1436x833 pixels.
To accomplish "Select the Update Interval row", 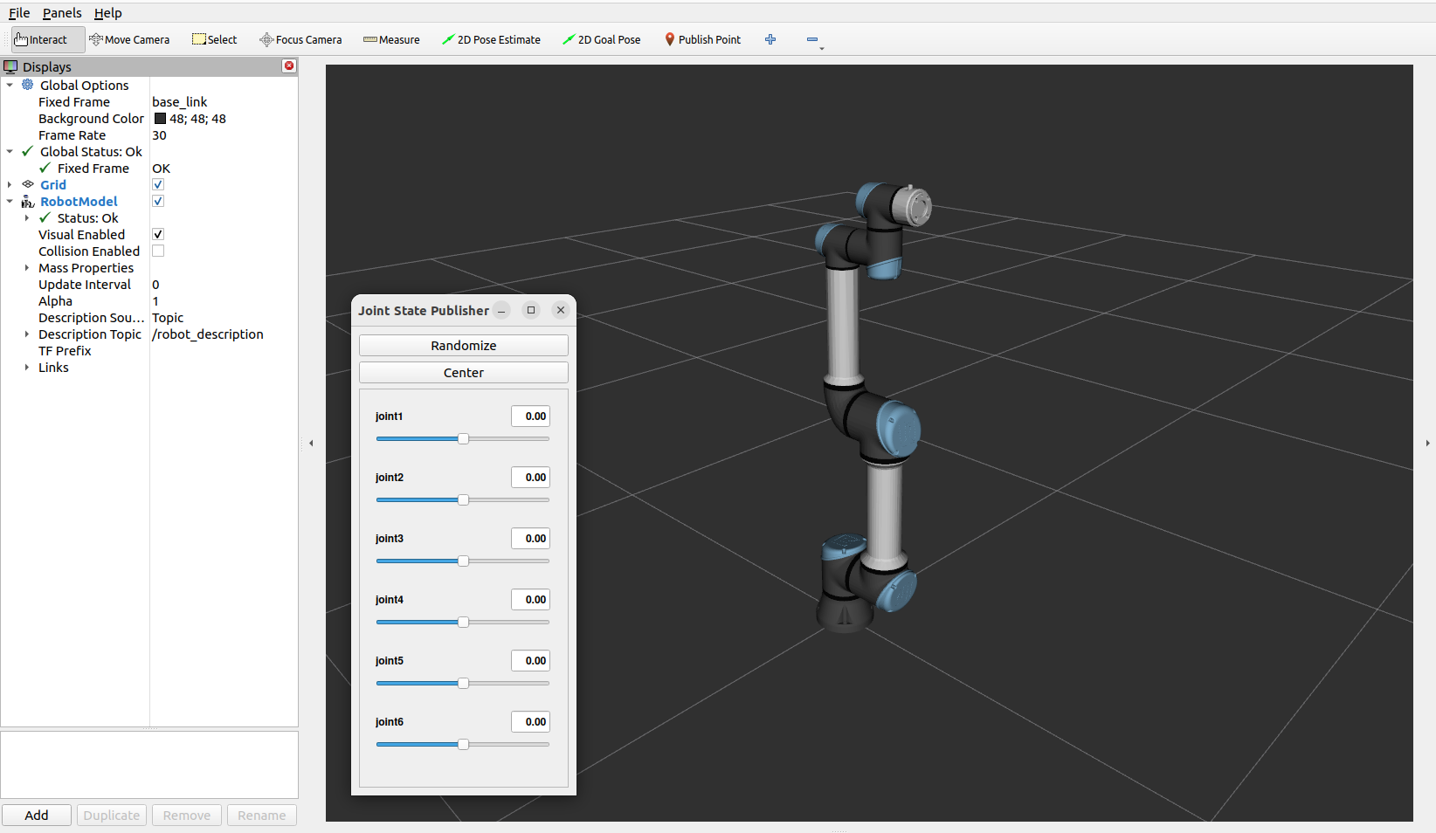I will point(149,285).
